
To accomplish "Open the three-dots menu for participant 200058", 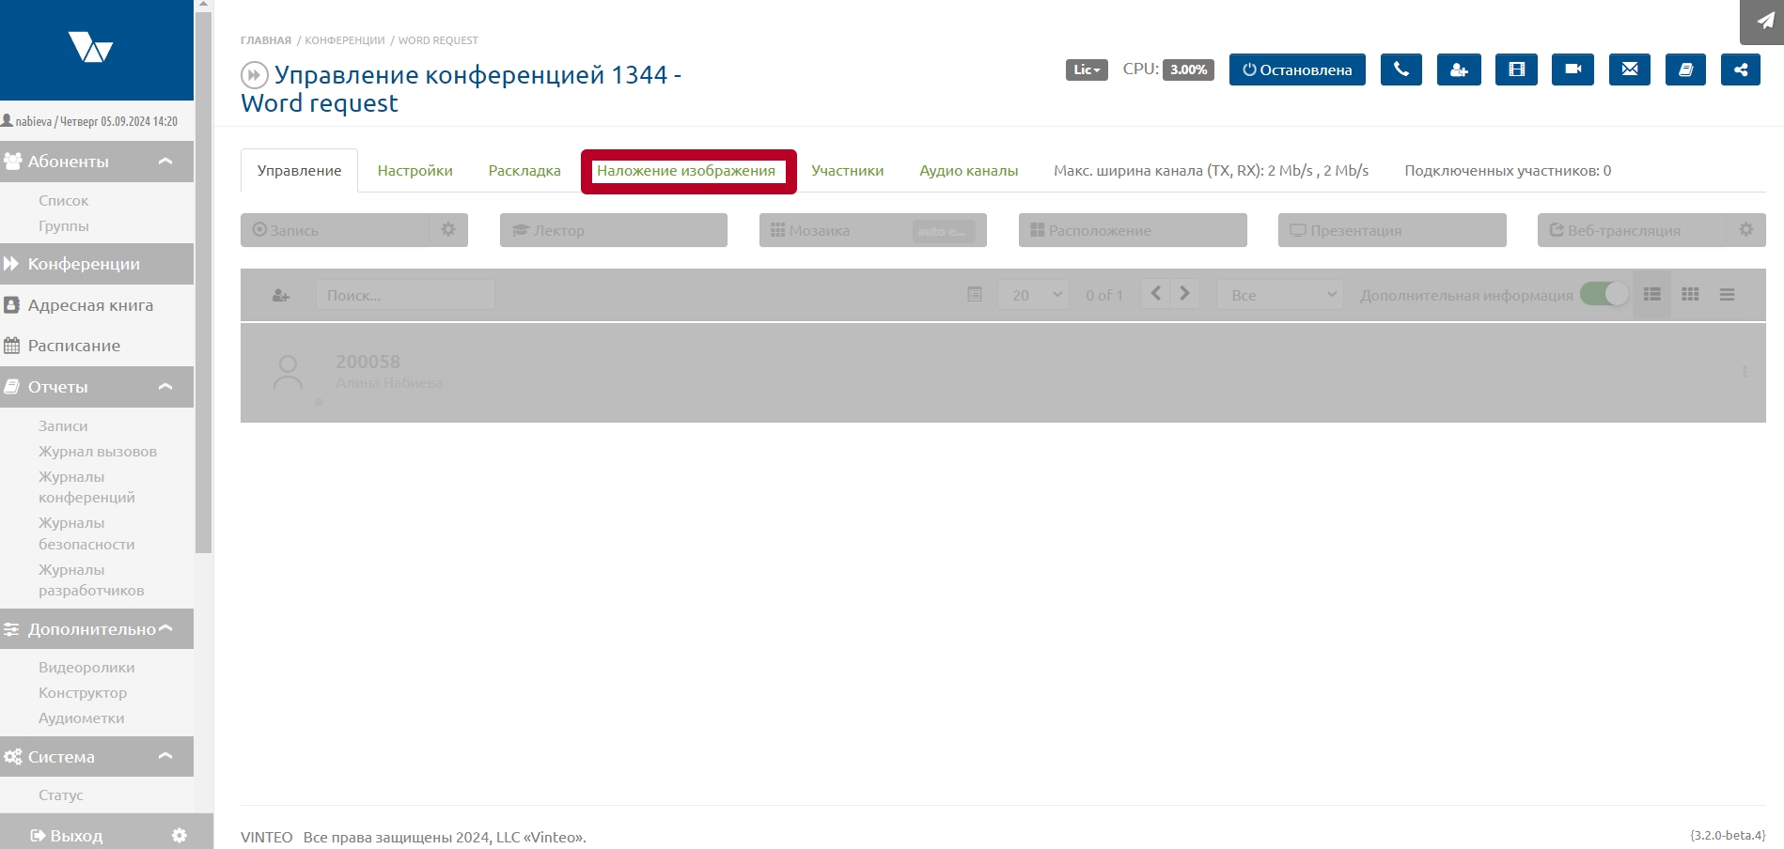I will click(x=1745, y=372).
